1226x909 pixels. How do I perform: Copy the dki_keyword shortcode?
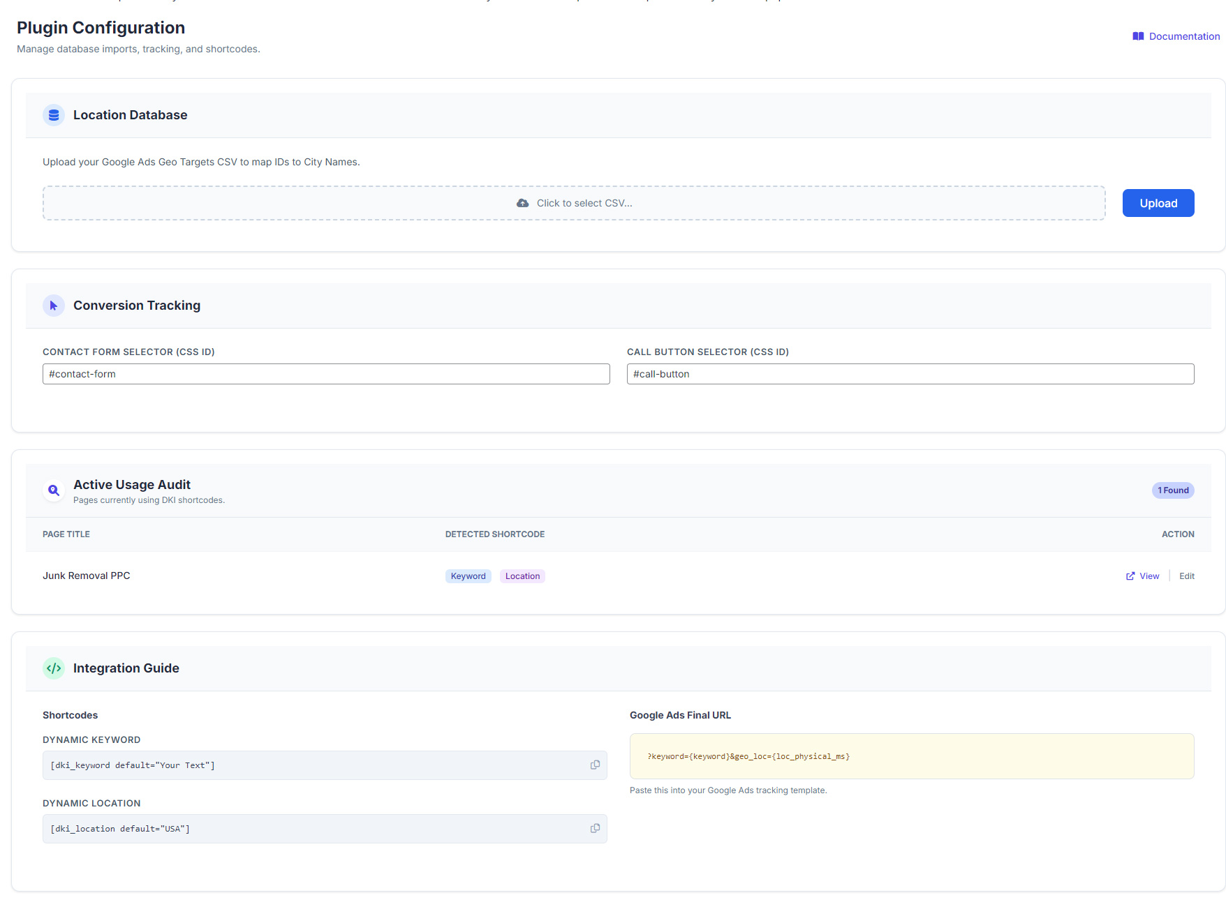point(595,765)
